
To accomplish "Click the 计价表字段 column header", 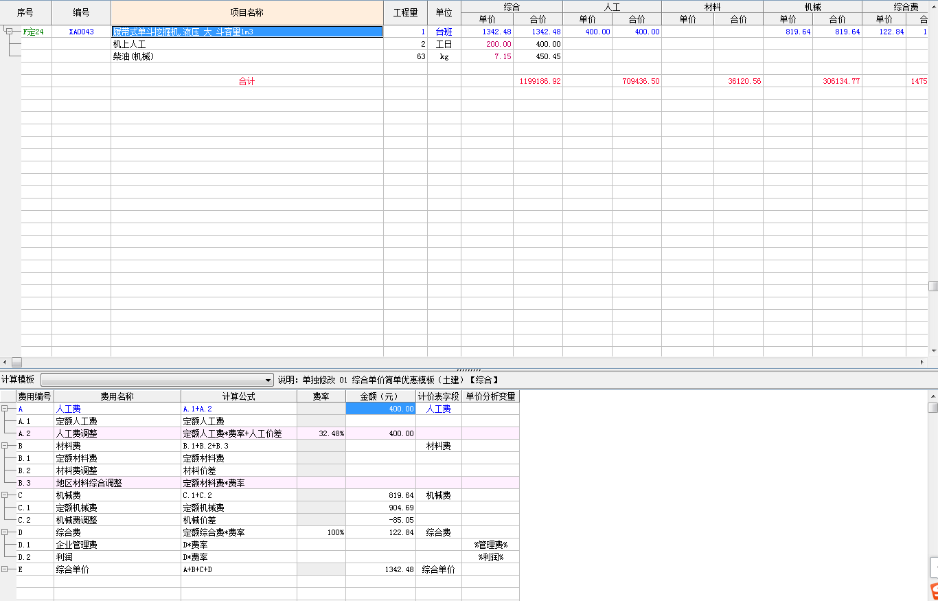I will [x=439, y=396].
